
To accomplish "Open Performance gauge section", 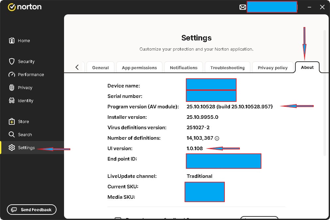I will [26, 74].
